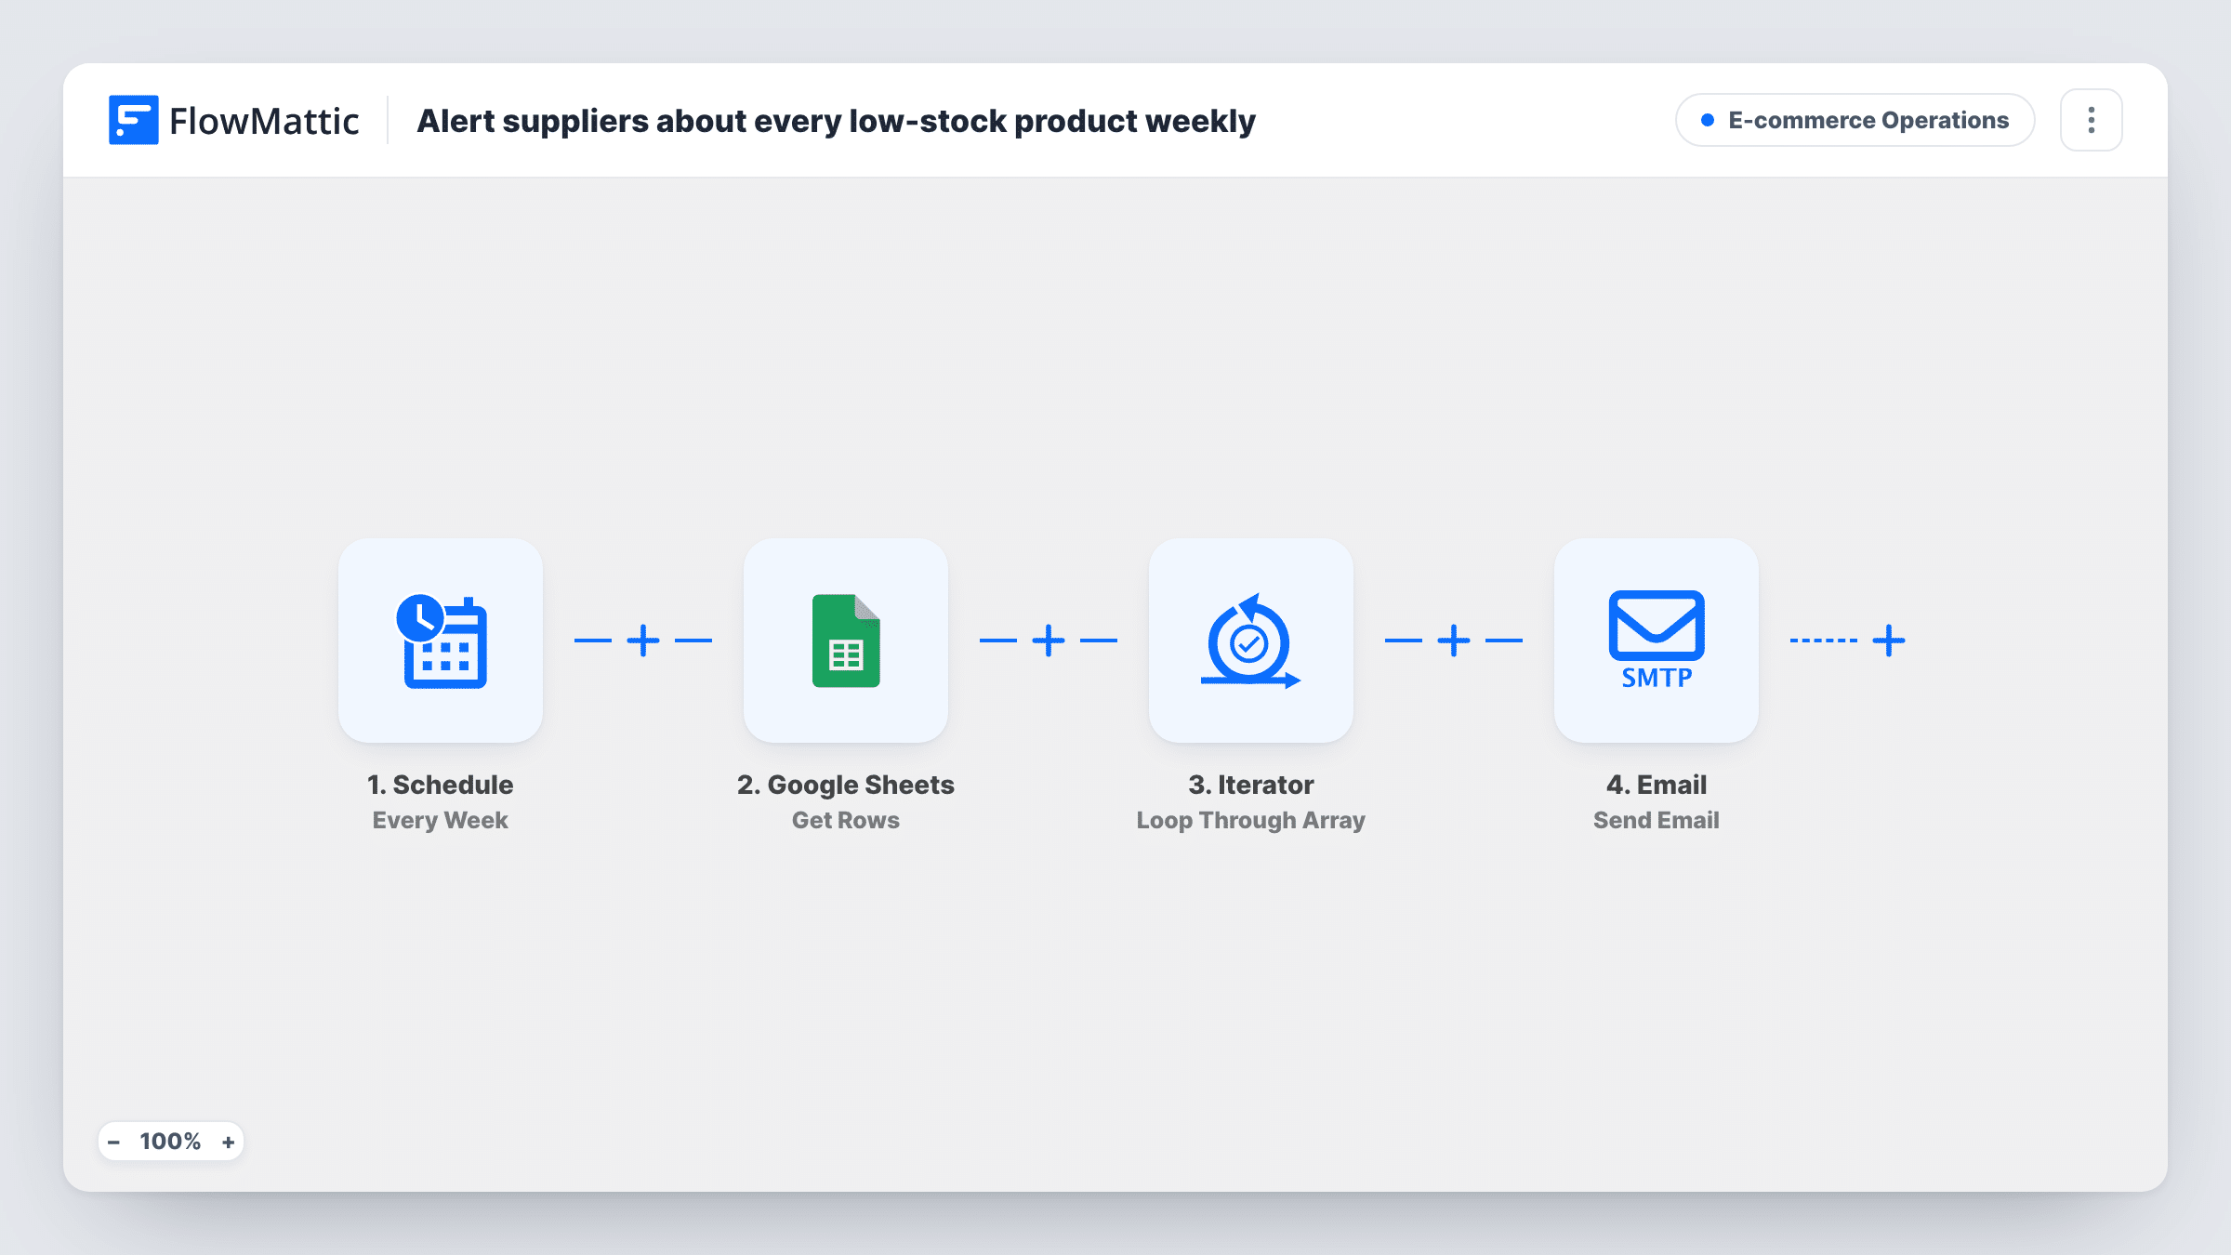The height and width of the screenshot is (1255, 2231).
Task: Open the Iterator step card
Action: coord(1251,641)
